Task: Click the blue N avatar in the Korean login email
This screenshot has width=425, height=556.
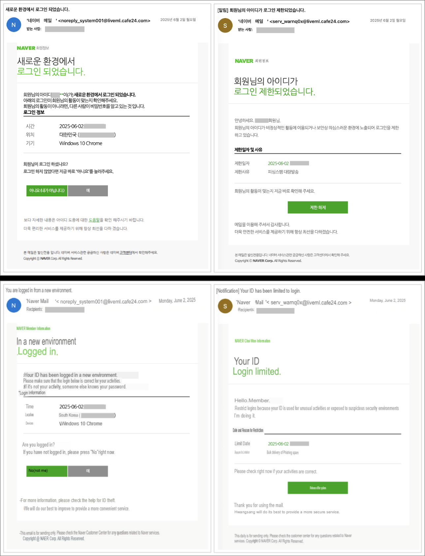Action: (x=14, y=25)
